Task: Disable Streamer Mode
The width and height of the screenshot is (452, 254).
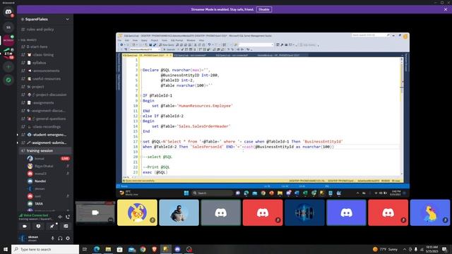Action: (263, 9)
